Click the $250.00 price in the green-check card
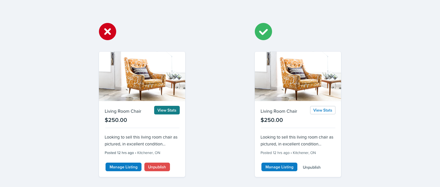This screenshot has width=440, height=187. coord(272,120)
